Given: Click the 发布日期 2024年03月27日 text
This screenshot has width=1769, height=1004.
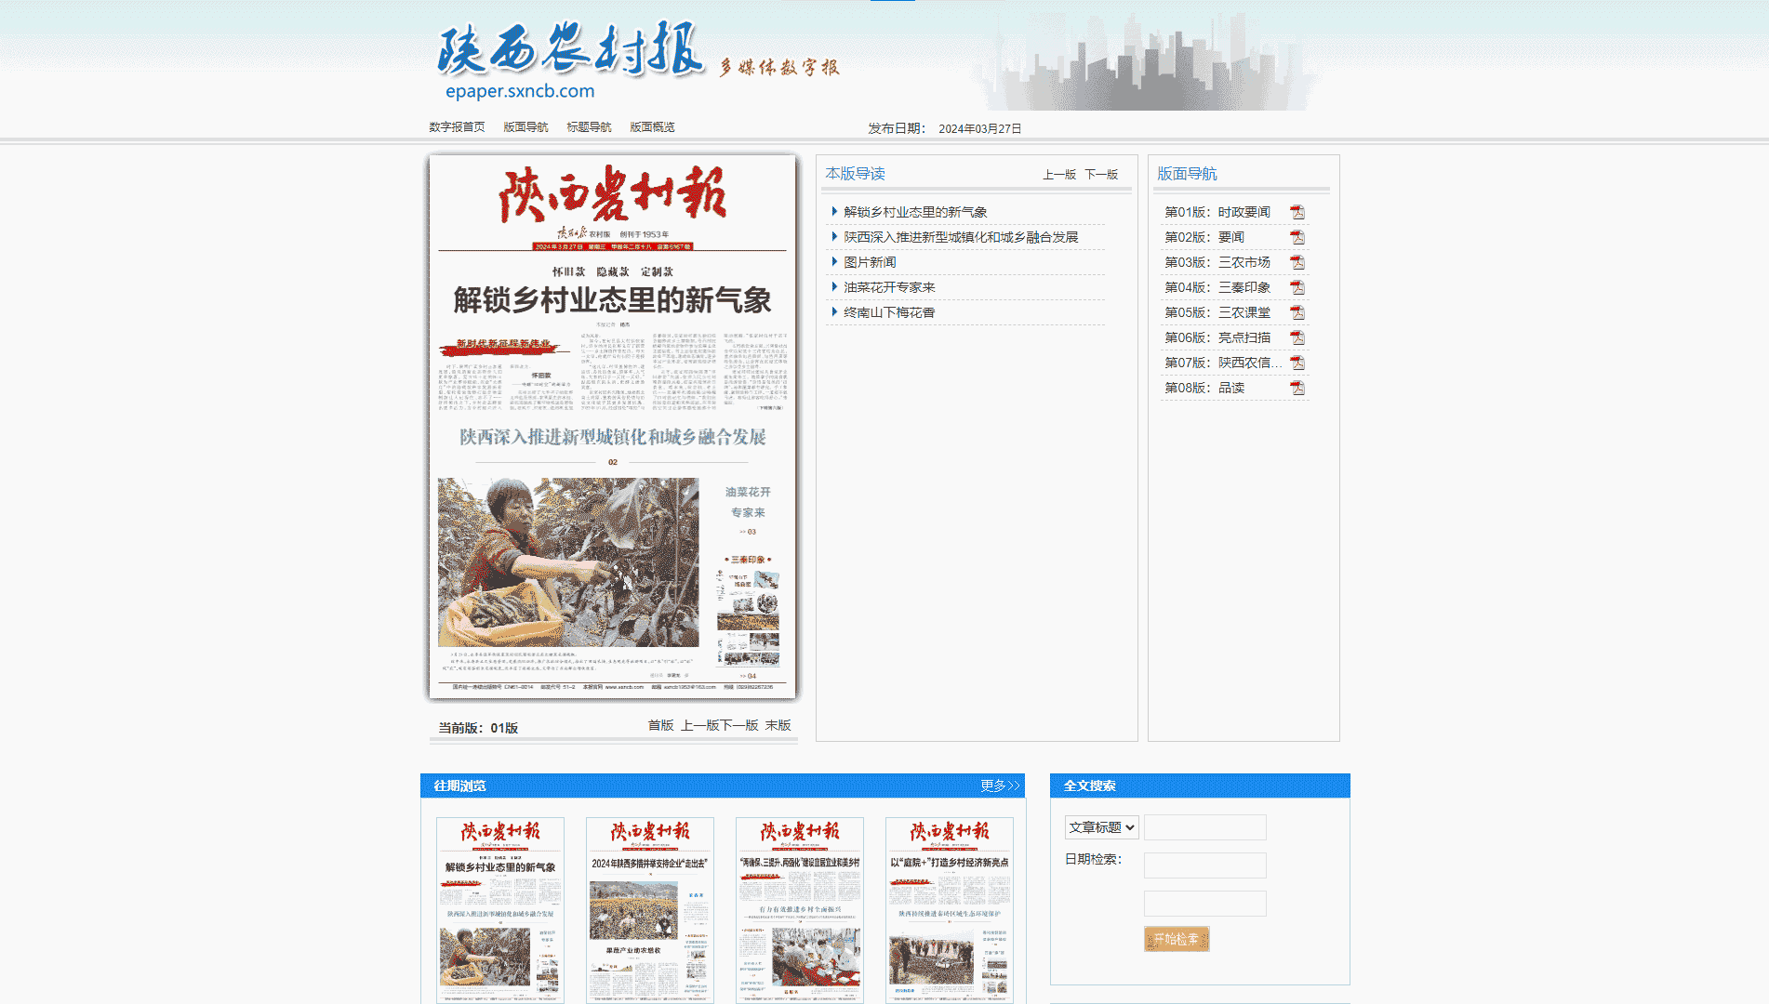Looking at the screenshot, I should [945, 128].
